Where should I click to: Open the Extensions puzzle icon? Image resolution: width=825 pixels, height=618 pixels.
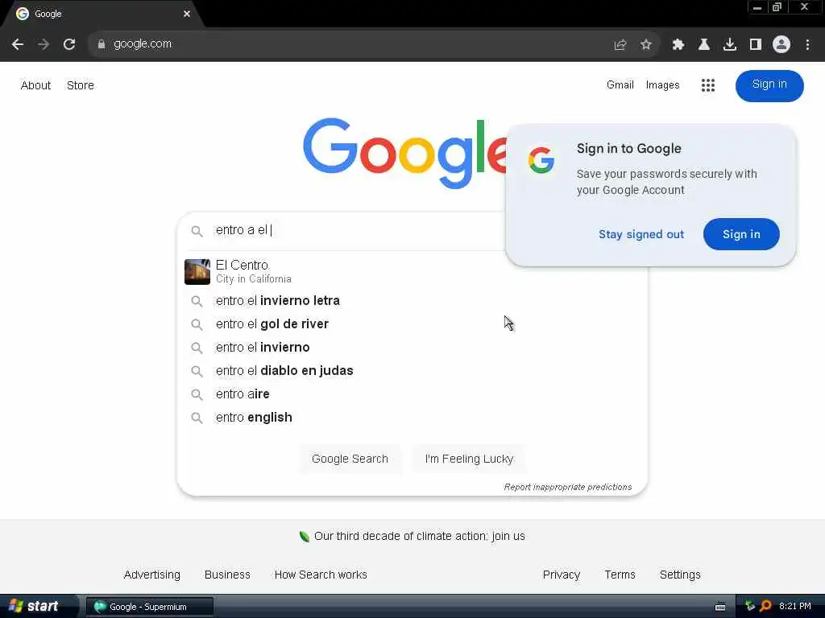point(678,45)
